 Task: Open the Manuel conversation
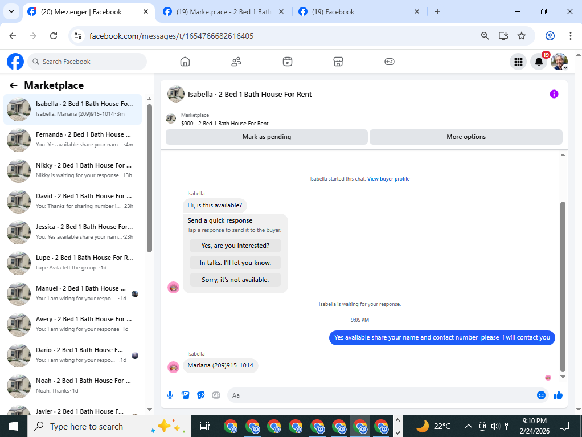(x=73, y=294)
